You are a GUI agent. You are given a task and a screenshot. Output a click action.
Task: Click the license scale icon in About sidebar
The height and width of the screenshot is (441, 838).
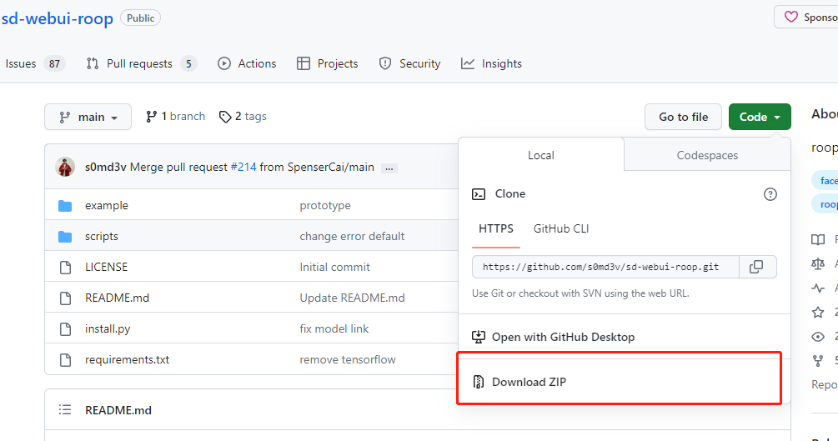coord(818,263)
